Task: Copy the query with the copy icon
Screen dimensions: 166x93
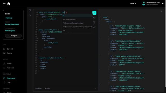Action: tap(94, 27)
